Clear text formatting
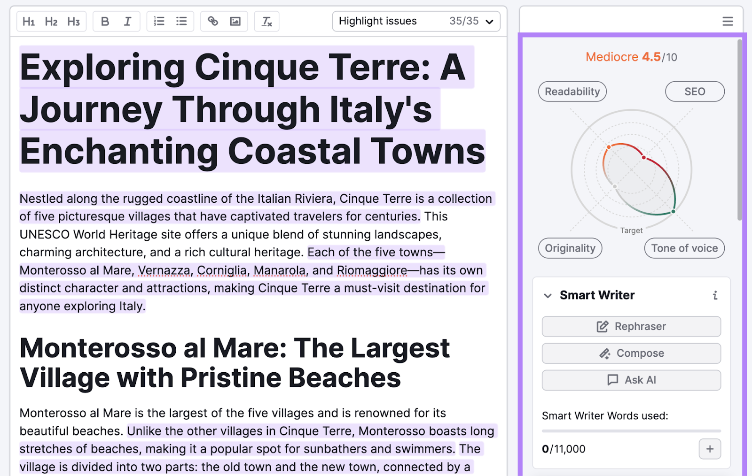The image size is (752, 476). pyautogui.click(x=266, y=22)
